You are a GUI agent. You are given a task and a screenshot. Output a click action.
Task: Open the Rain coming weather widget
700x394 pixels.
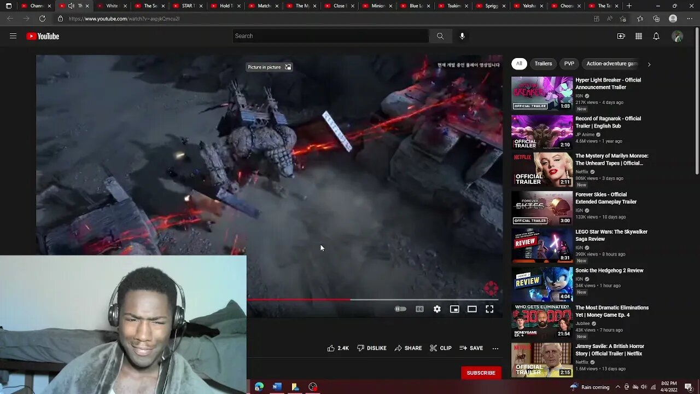pos(590,387)
